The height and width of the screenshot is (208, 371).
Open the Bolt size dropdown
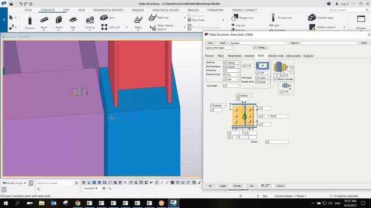[233, 62]
